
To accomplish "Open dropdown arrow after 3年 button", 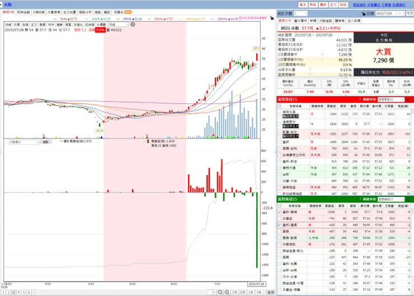I will point(265,292).
